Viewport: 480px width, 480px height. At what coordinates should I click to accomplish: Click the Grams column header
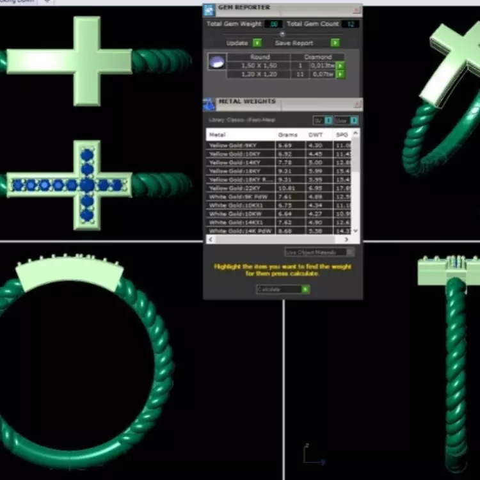click(290, 134)
